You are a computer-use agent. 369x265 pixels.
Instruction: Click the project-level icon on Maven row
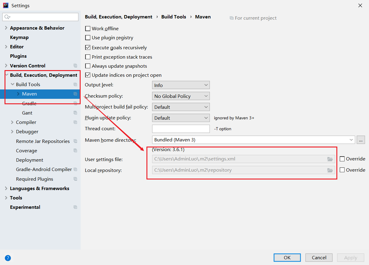pyautogui.click(x=75, y=94)
